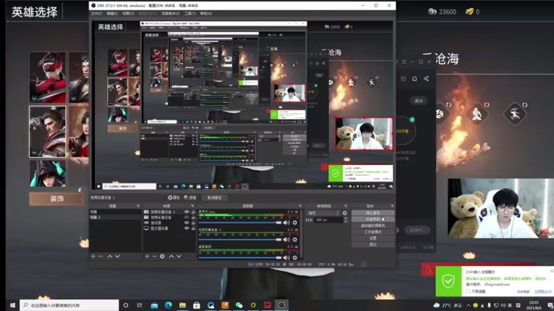Select the red-masked hero portrait
554x311 pixels.
[47, 77]
